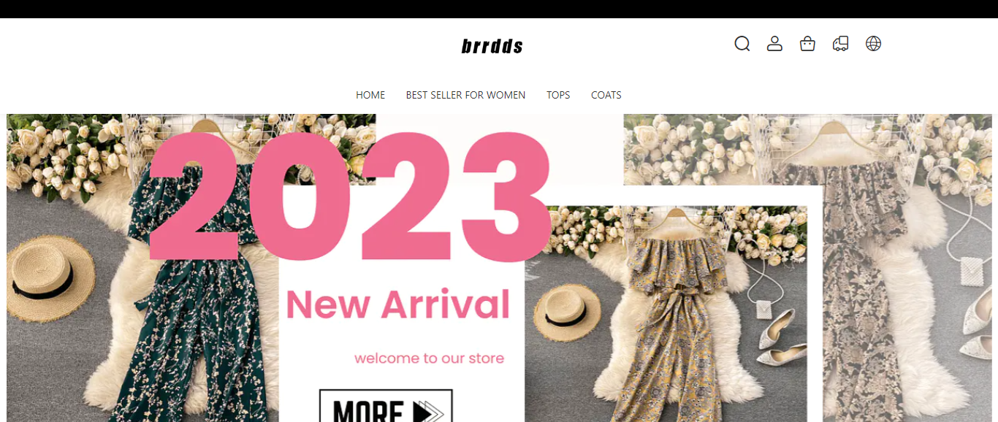Go to the HOME menu item
Viewport: 998px width, 422px height.
click(370, 95)
